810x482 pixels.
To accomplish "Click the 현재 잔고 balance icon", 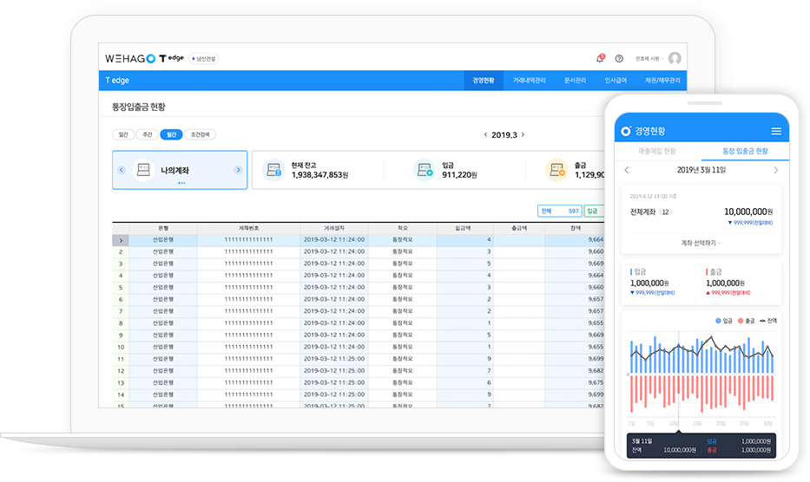I will (x=274, y=170).
